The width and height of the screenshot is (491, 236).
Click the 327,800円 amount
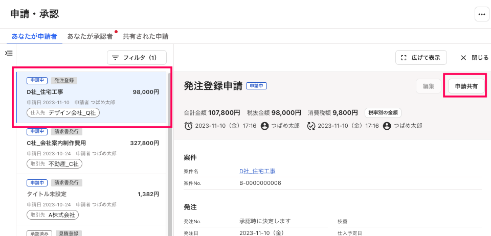click(x=145, y=143)
